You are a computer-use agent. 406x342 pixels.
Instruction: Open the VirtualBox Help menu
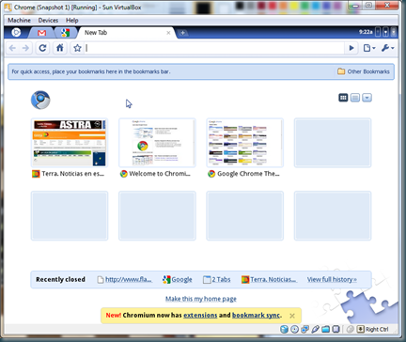(x=72, y=21)
